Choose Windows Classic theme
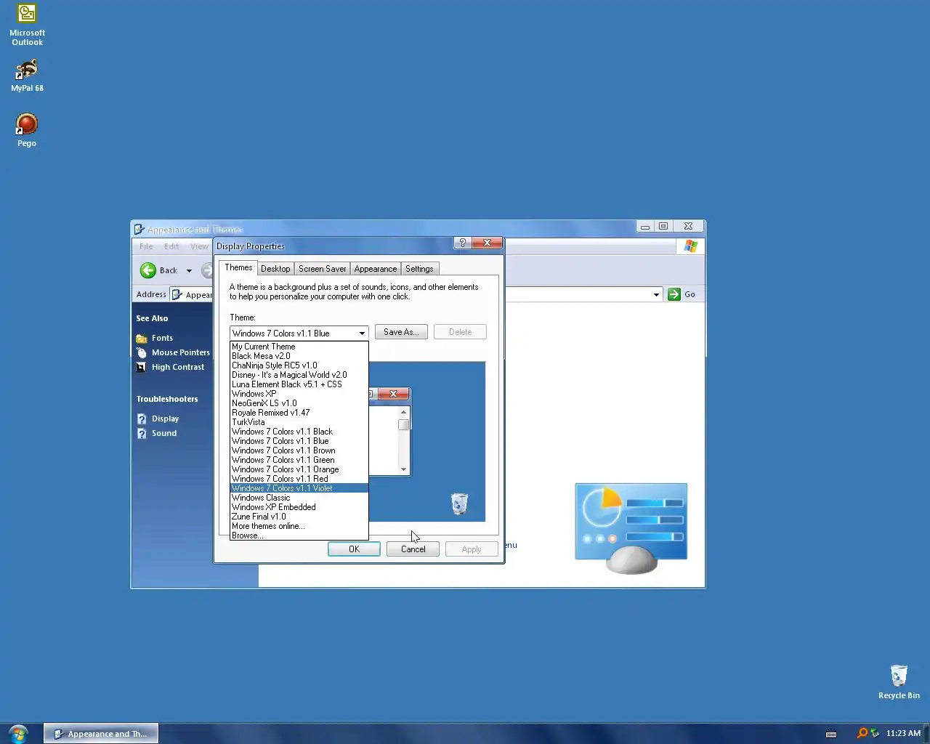The width and height of the screenshot is (930, 744). [299, 498]
